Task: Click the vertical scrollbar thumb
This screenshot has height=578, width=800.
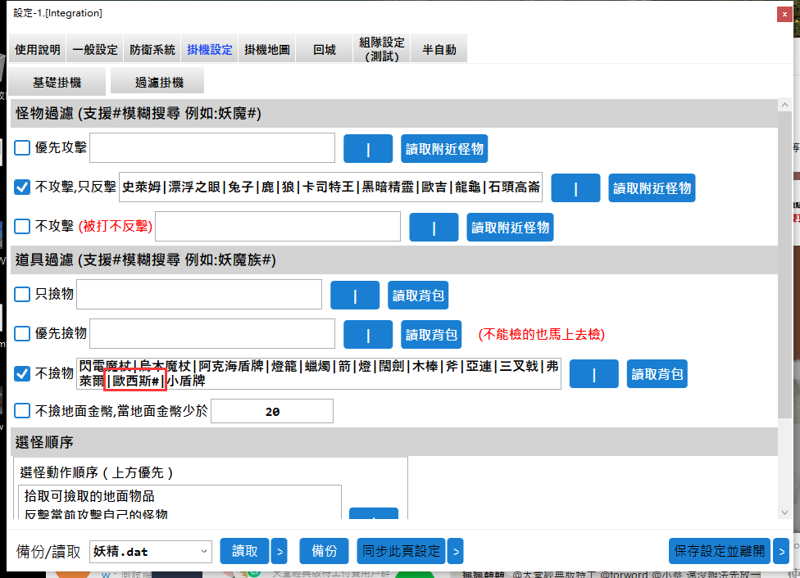Action: coord(784,265)
